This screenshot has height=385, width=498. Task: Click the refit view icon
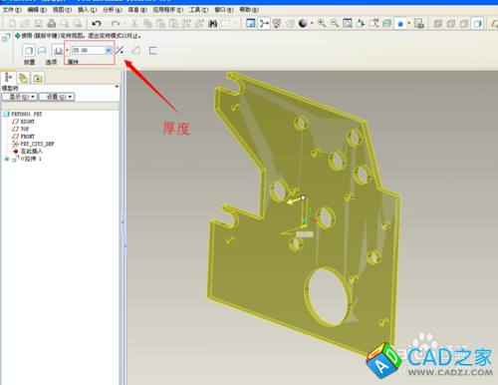tap(348, 23)
